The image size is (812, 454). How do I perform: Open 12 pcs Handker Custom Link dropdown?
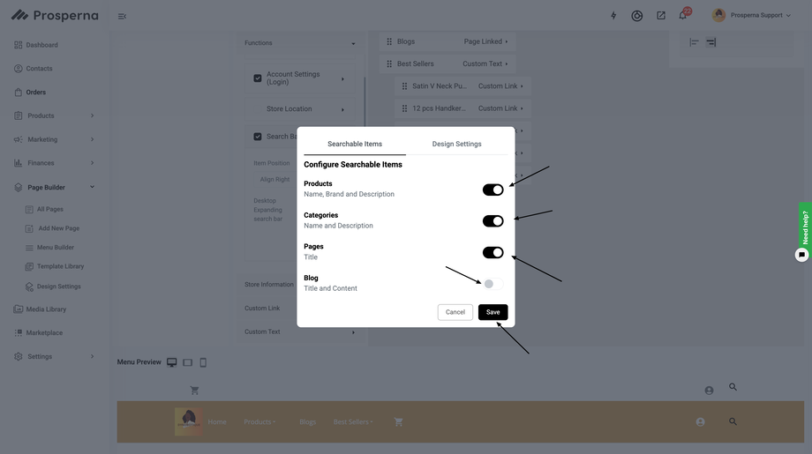point(500,108)
